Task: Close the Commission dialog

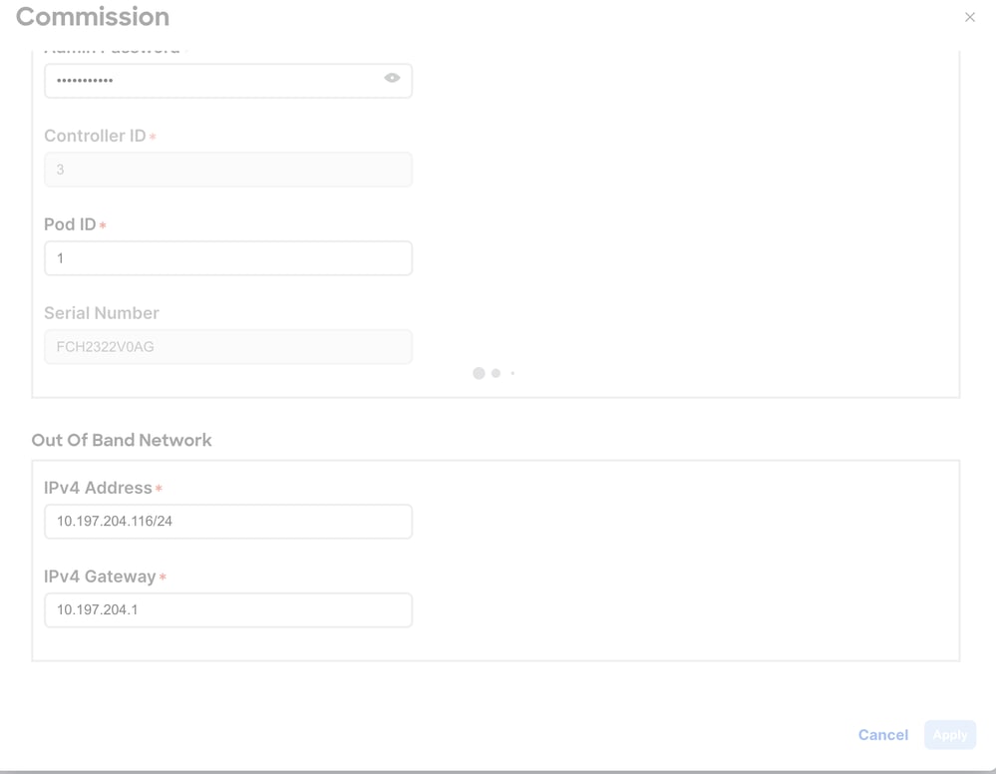Action: coord(969,17)
